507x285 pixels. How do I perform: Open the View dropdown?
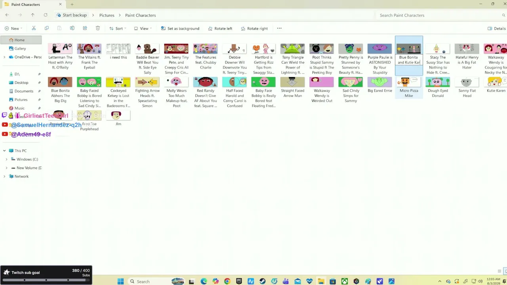[143, 28]
